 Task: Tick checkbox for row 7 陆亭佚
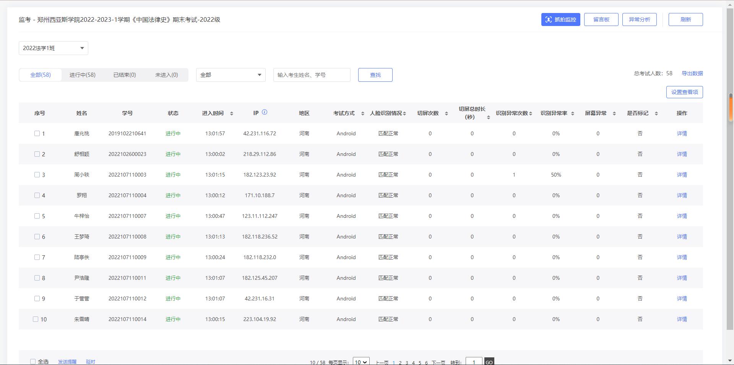(37, 257)
